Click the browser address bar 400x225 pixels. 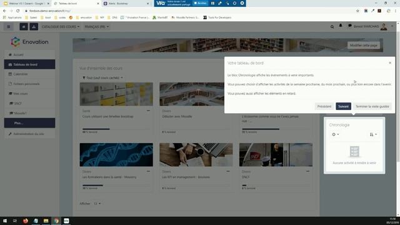[x=189, y=11]
